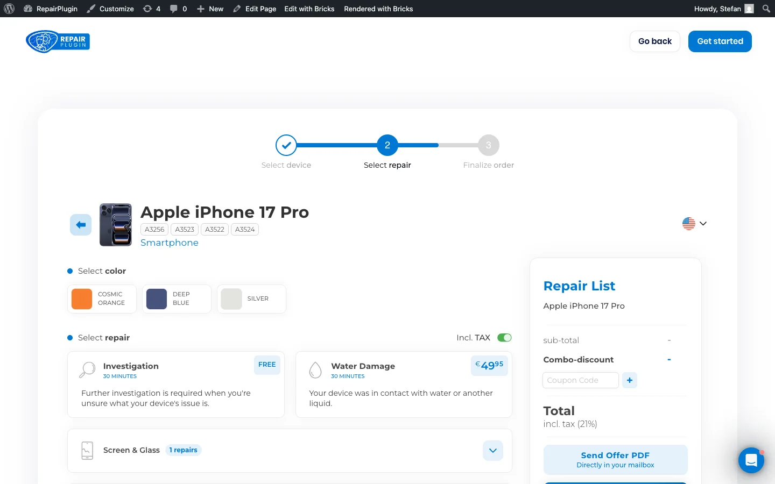Select the Deep Blue color
This screenshot has width=775, height=484.
coord(177,299)
